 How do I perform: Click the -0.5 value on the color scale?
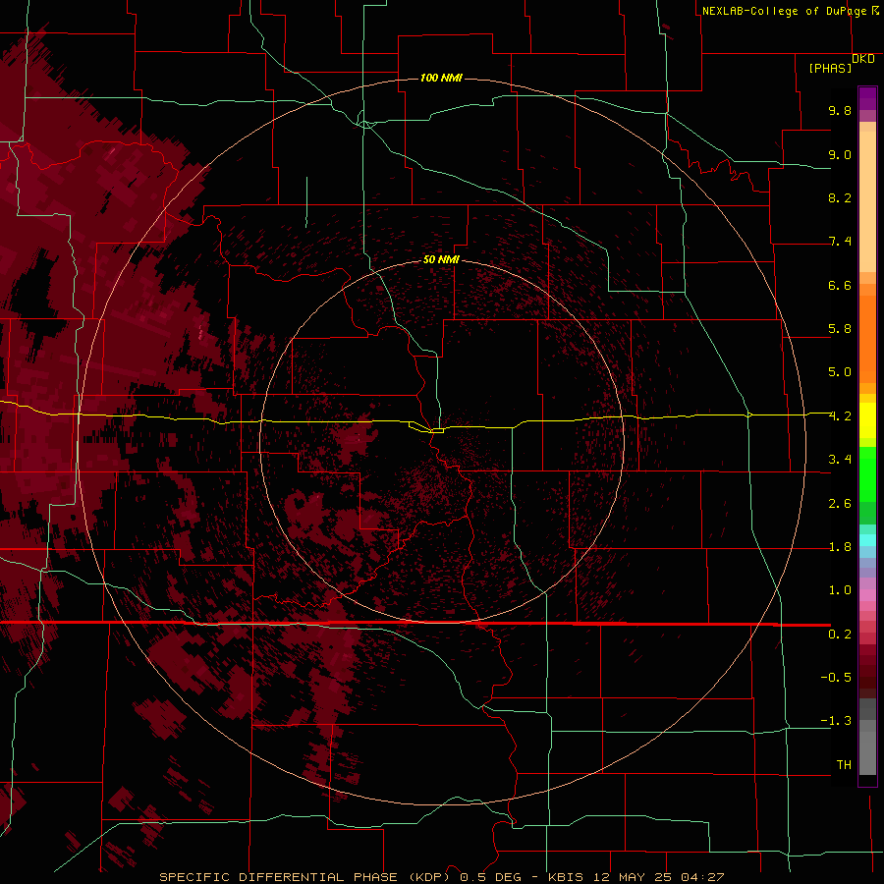tap(836, 678)
